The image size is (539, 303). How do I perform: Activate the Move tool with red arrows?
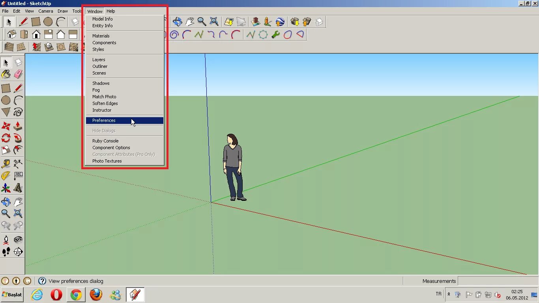(x=6, y=126)
